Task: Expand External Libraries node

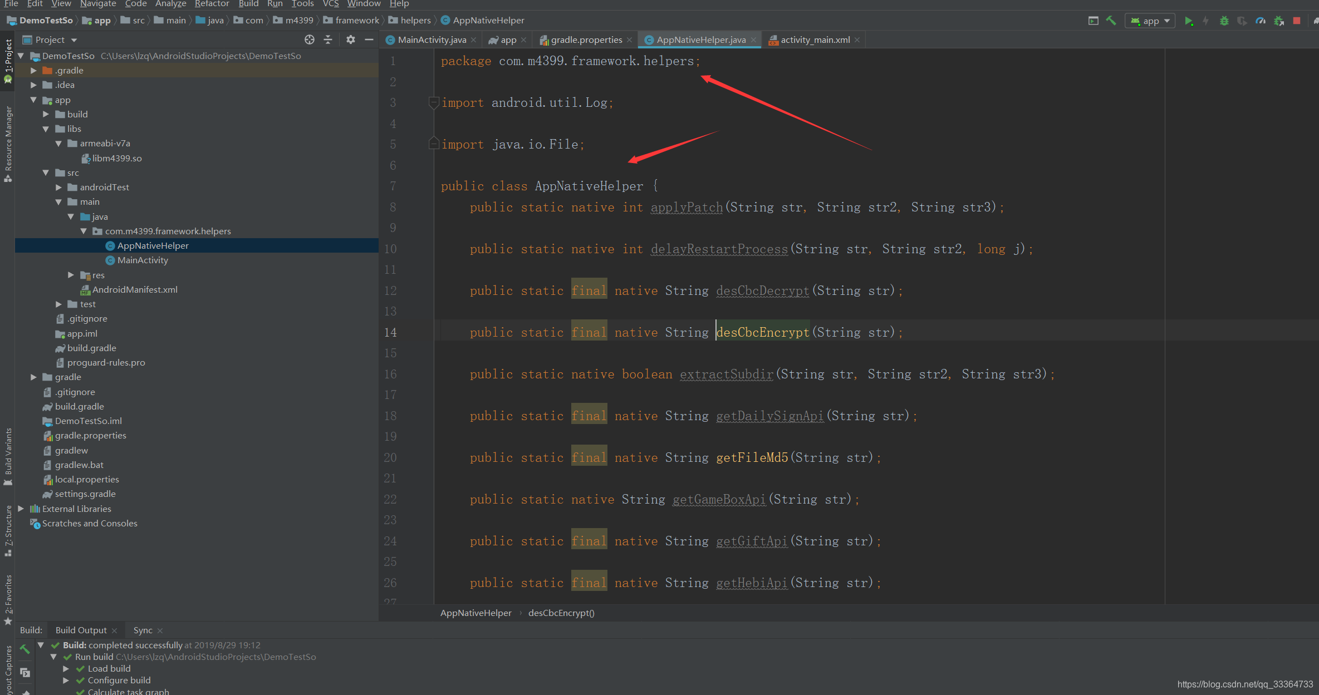Action: [21, 509]
